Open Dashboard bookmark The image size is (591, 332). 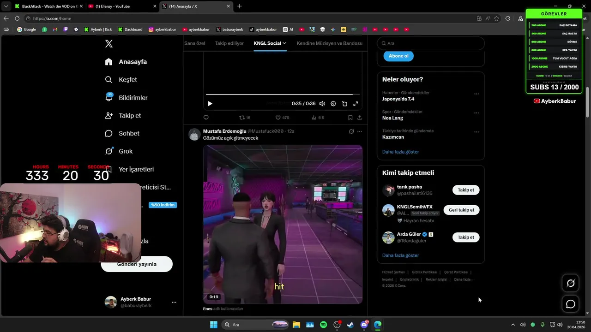pos(130,30)
